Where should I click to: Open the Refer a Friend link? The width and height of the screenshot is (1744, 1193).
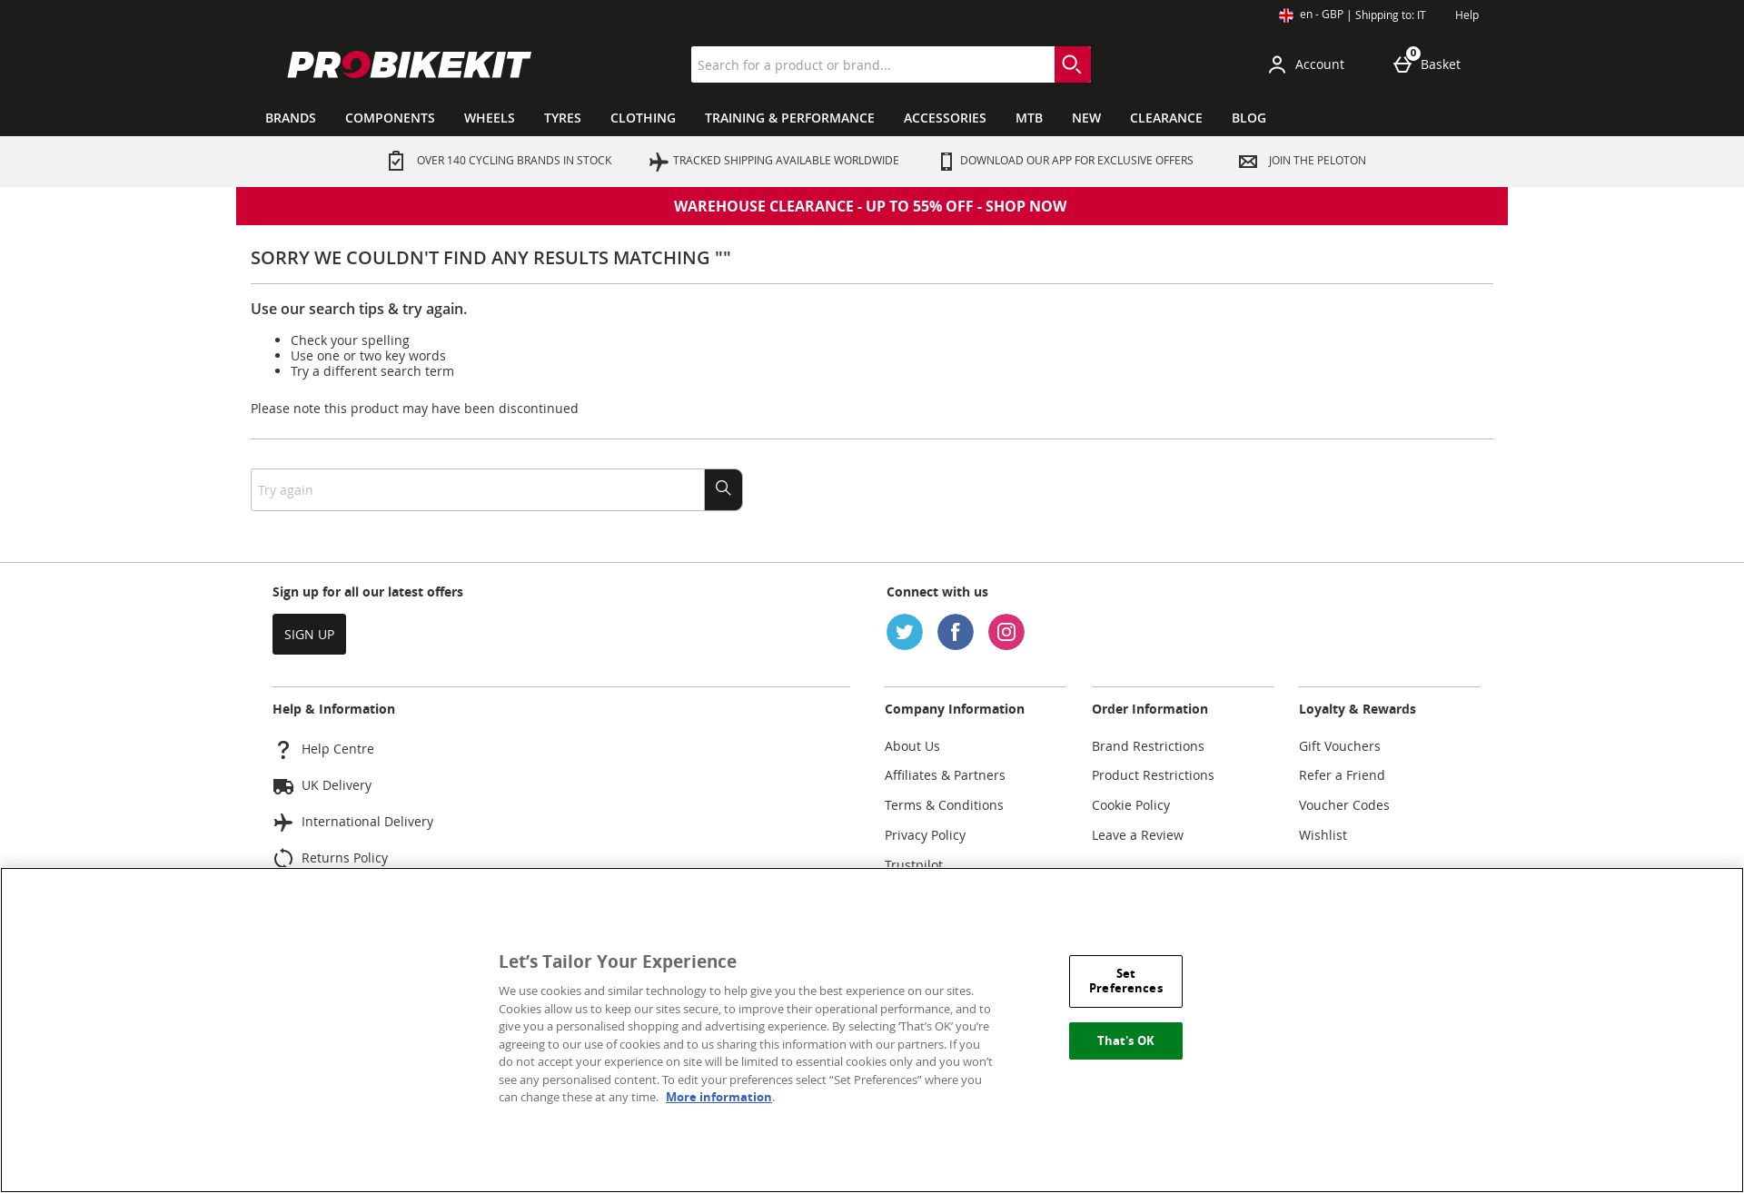[x=1342, y=775]
